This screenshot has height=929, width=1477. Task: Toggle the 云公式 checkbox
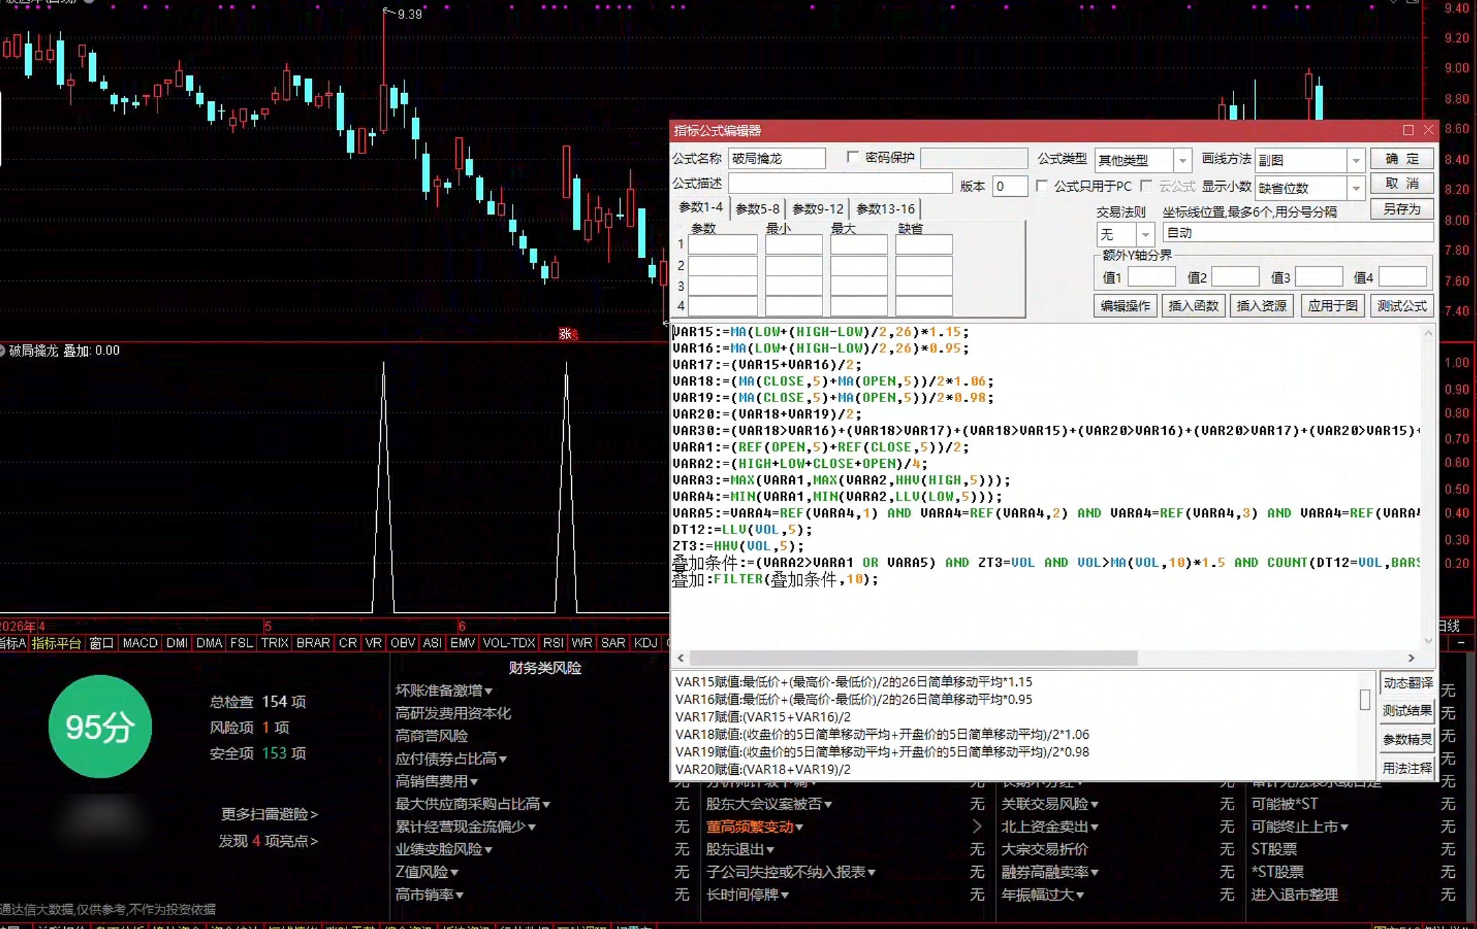(x=1147, y=186)
